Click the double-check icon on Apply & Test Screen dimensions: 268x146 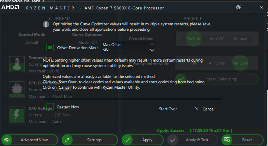point(173,140)
